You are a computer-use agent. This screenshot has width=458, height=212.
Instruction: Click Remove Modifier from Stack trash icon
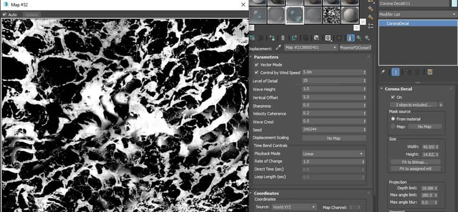click(417, 72)
